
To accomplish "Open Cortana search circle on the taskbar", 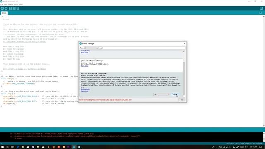I will pyautogui.click(x=7, y=147).
